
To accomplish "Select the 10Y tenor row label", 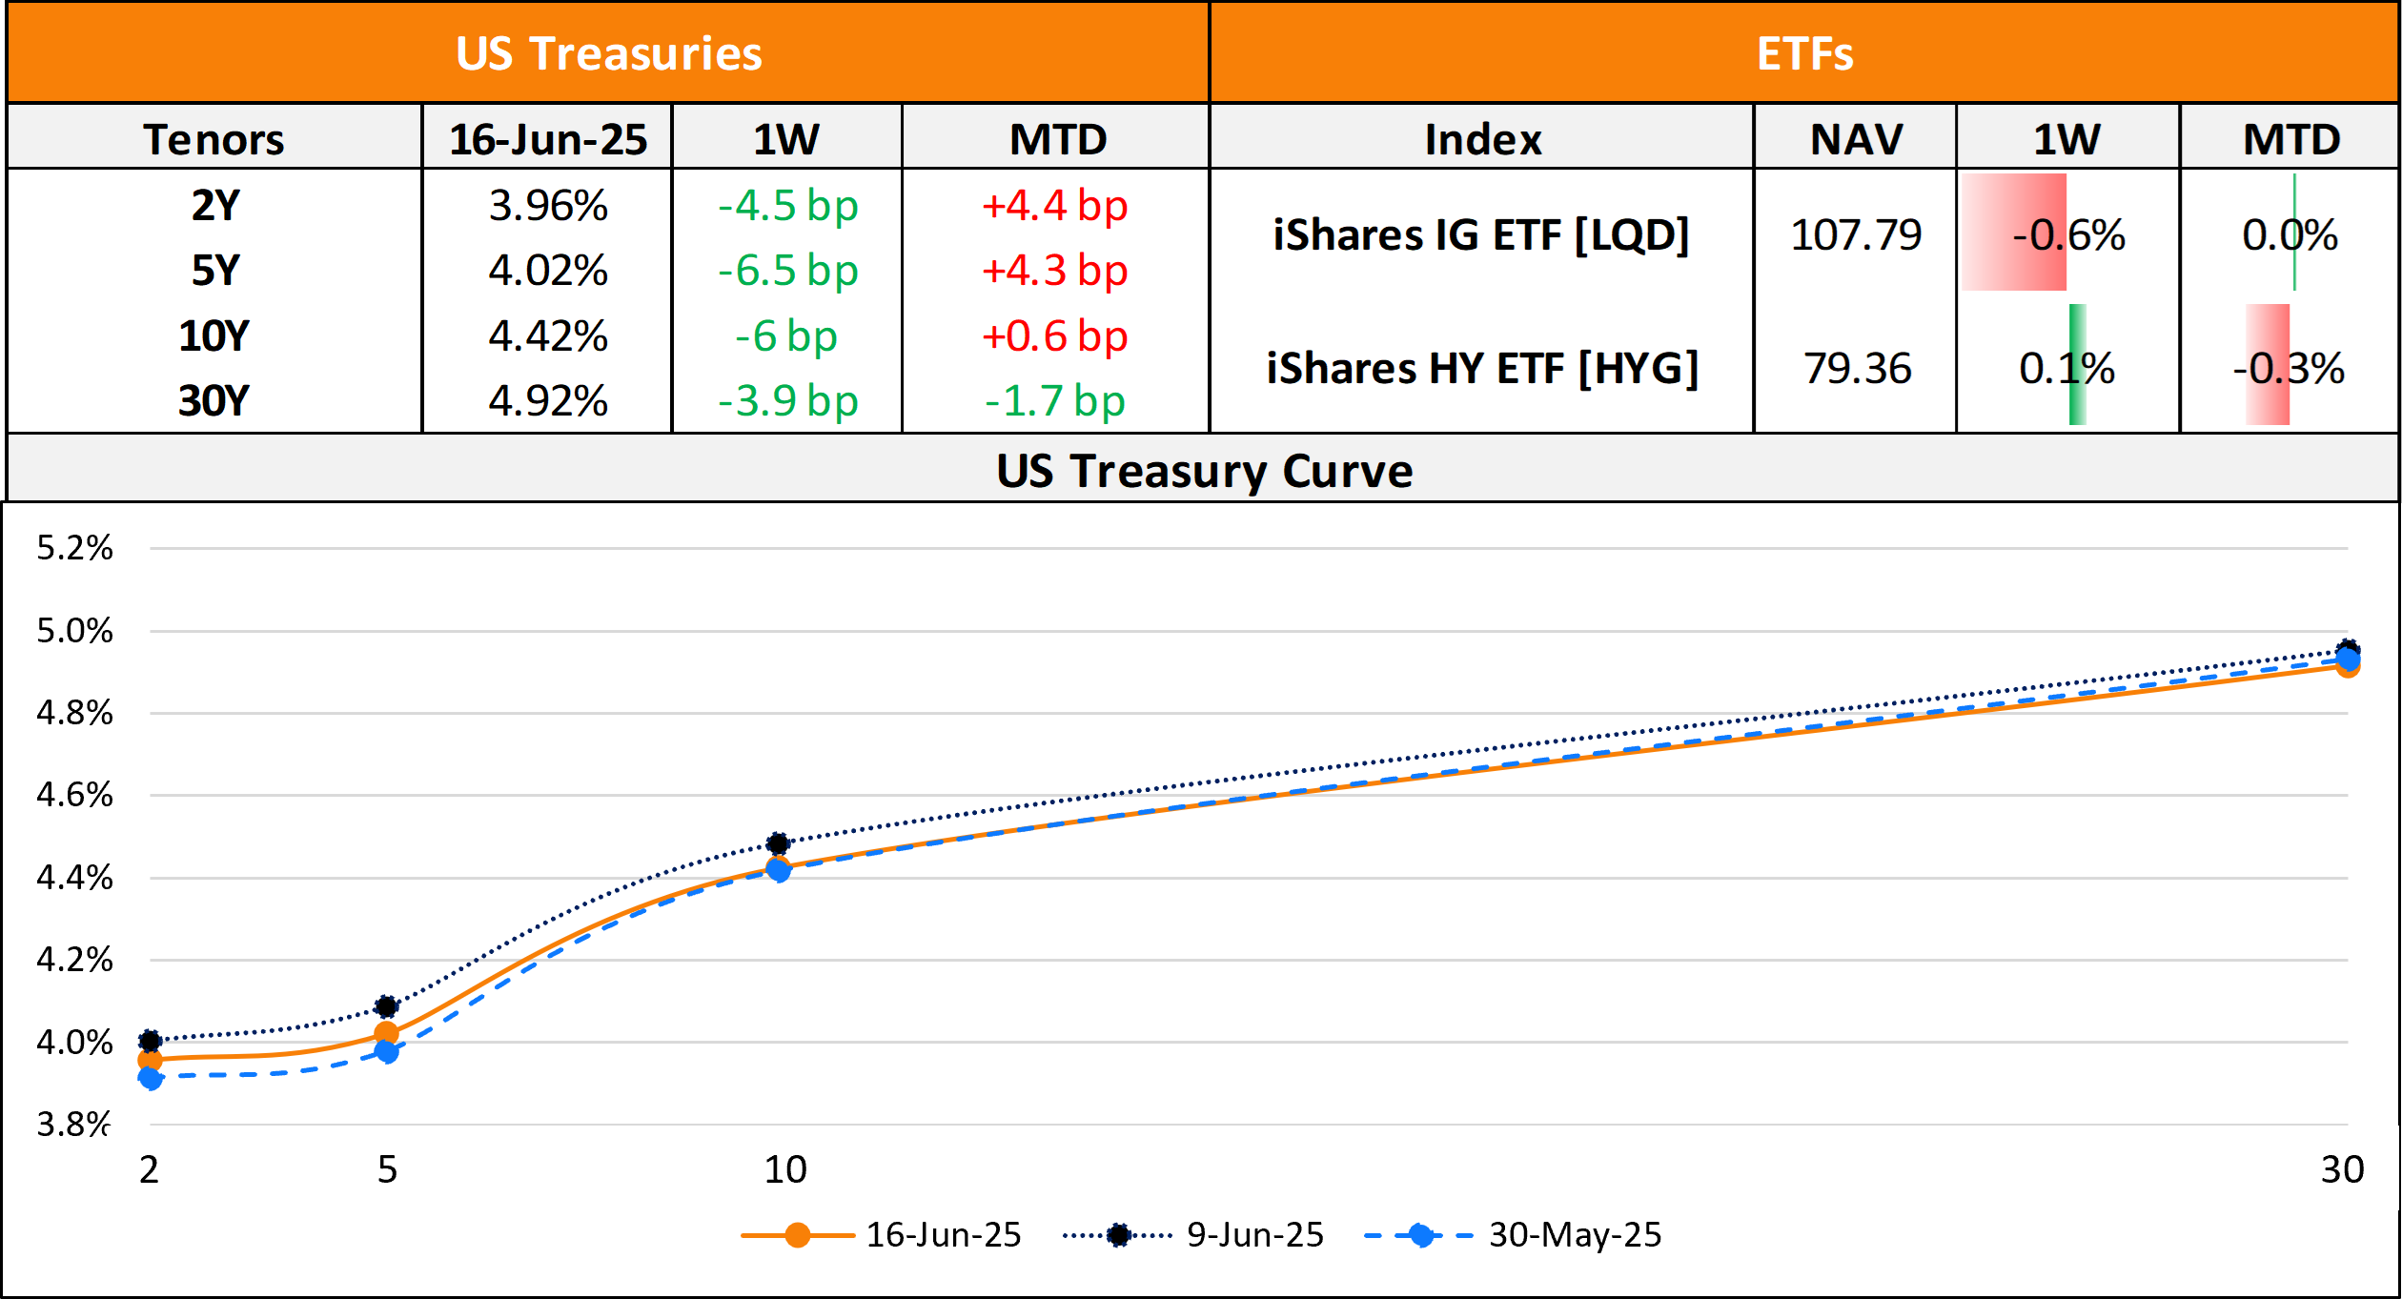I will [x=214, y=335].
